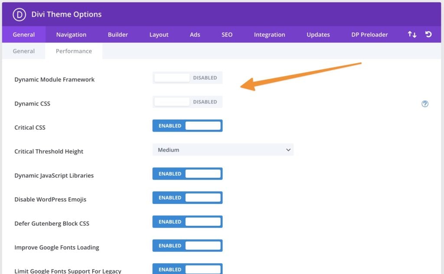Click the reset options icon
The width and height of the screenshot is (444, 274).
[x=428, y=35]
